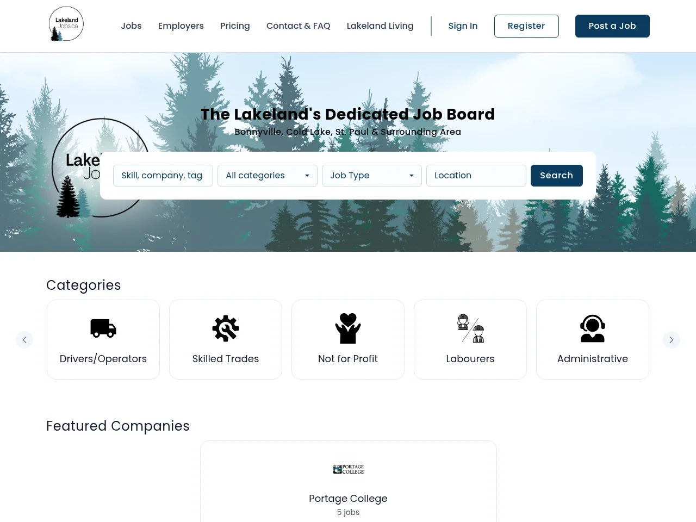Show next categories with right arrow
This screenshot has width=696, height=522.
(x=672, y=340)
